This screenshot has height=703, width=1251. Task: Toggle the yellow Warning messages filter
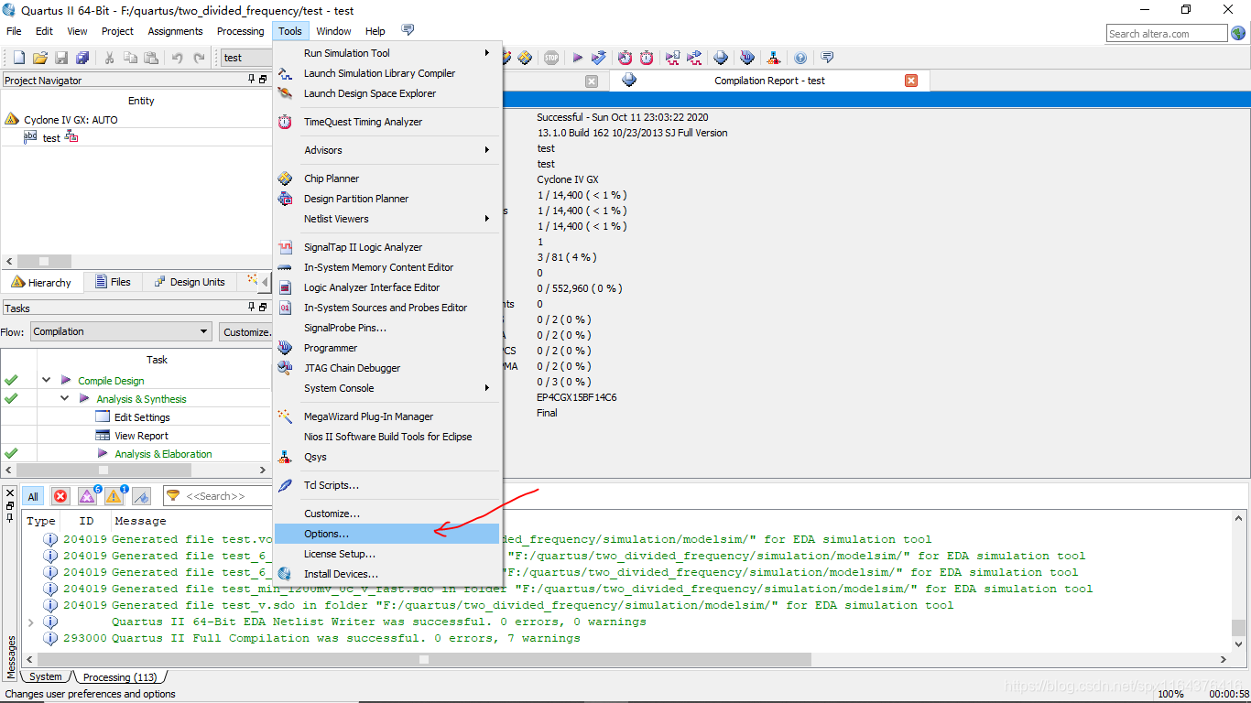tap(115, 496)
